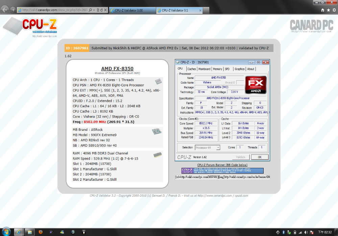Click the OK button in CPU-Z
The height and width of the screenshot is (236, 338).
click(x=260, y=157)
